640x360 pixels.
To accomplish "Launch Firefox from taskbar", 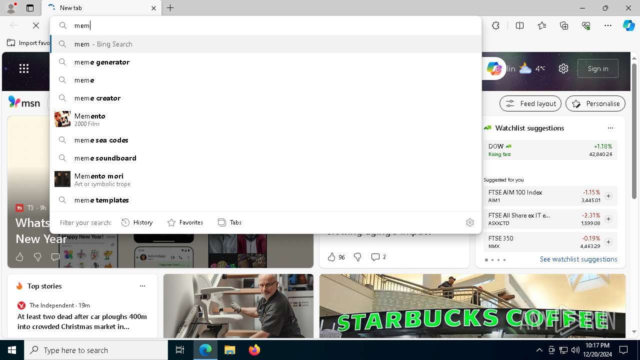I will 254,350.
